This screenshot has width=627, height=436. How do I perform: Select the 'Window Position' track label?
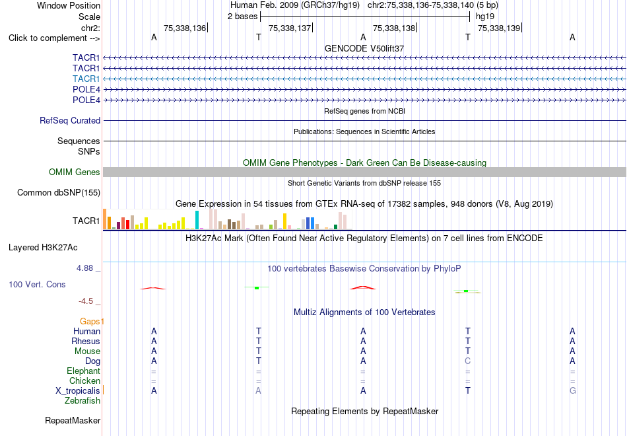[x=69, y=5]
